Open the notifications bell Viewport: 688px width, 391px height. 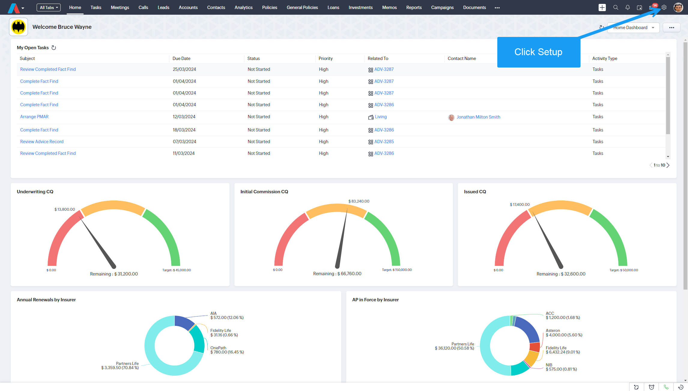pos(628,8)
